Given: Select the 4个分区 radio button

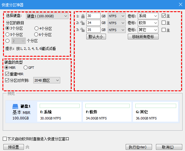Looking at the screenshot, I should [36, 29].
